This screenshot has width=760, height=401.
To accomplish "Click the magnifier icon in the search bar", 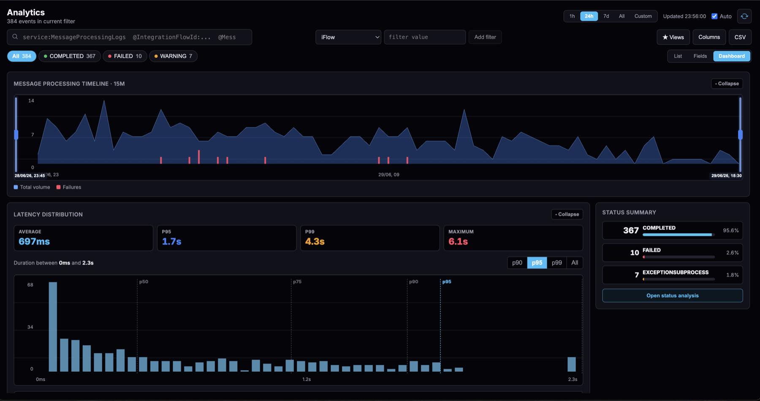I will pyautogui.click(x=15, y=37).
